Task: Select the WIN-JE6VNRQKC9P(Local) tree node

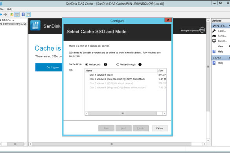Action: 13,24
